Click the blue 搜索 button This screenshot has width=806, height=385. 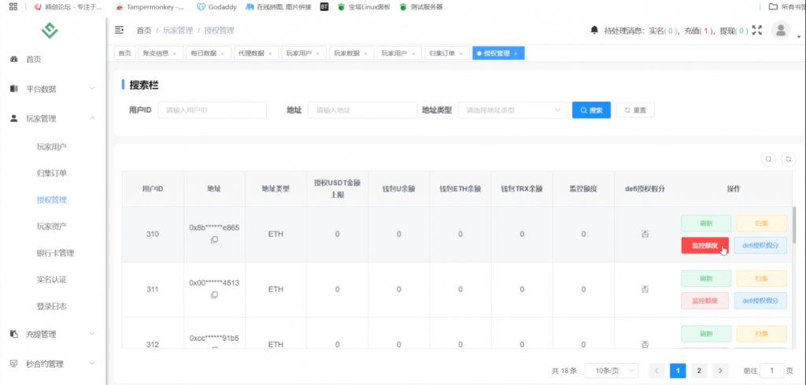coord(592,110)
